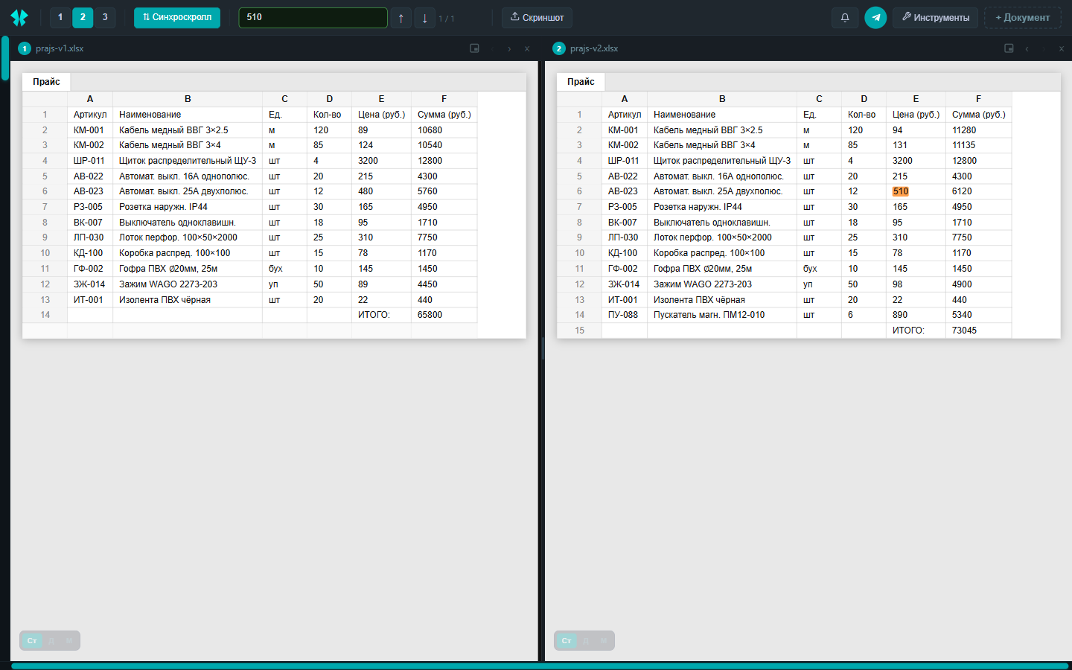
Task: Click Цена (руб.) header in right pane
Action: [916, 115]
